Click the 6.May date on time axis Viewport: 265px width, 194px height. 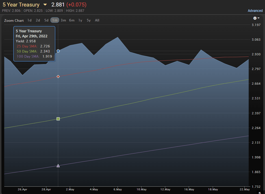click(x=118, y=189)
